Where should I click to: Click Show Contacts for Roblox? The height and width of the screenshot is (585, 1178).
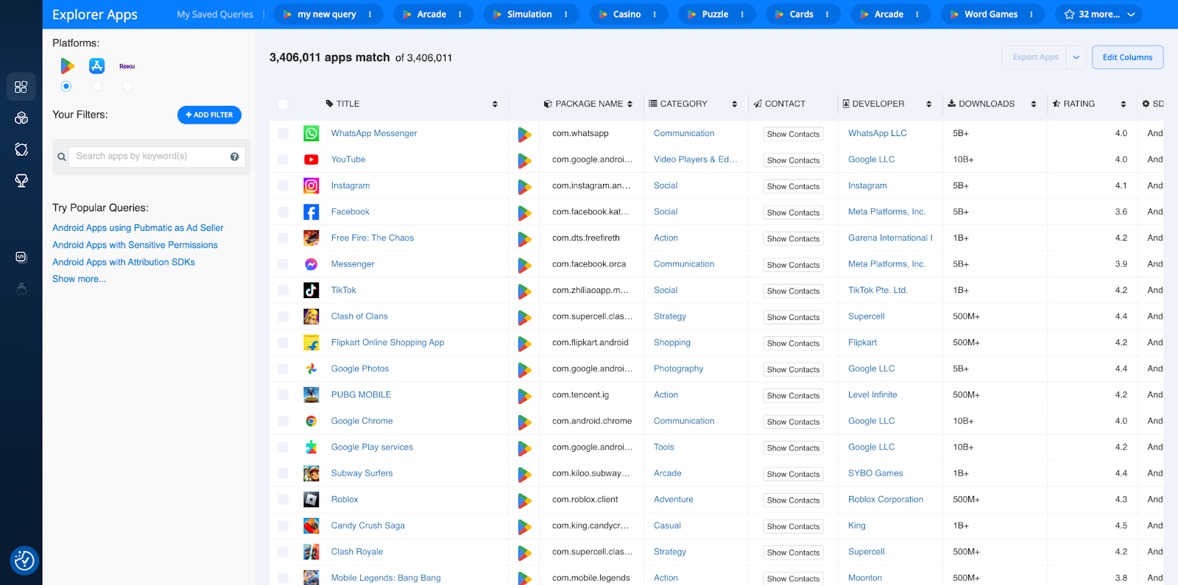793,500
